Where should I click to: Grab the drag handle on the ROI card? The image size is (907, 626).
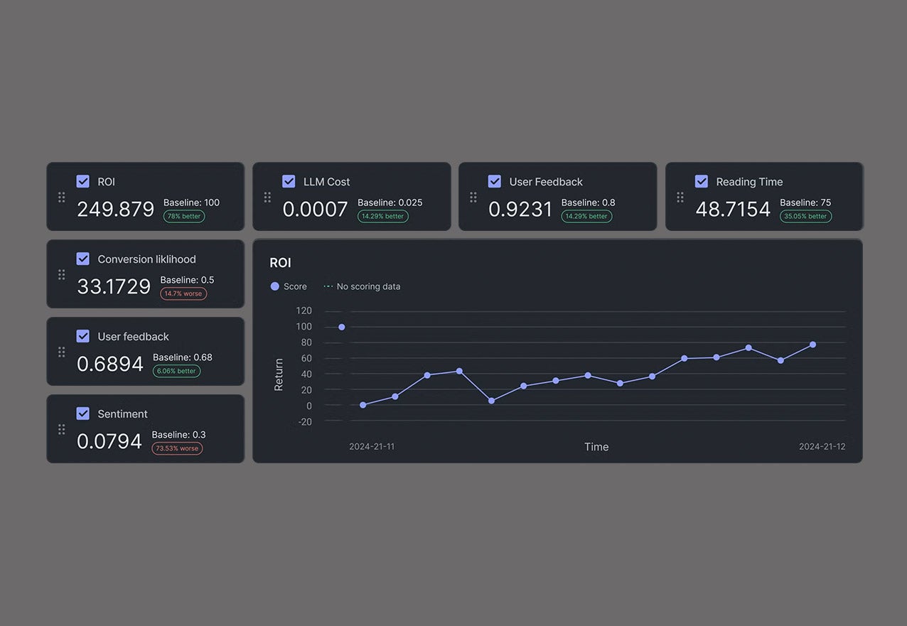(x=62, y=197)
